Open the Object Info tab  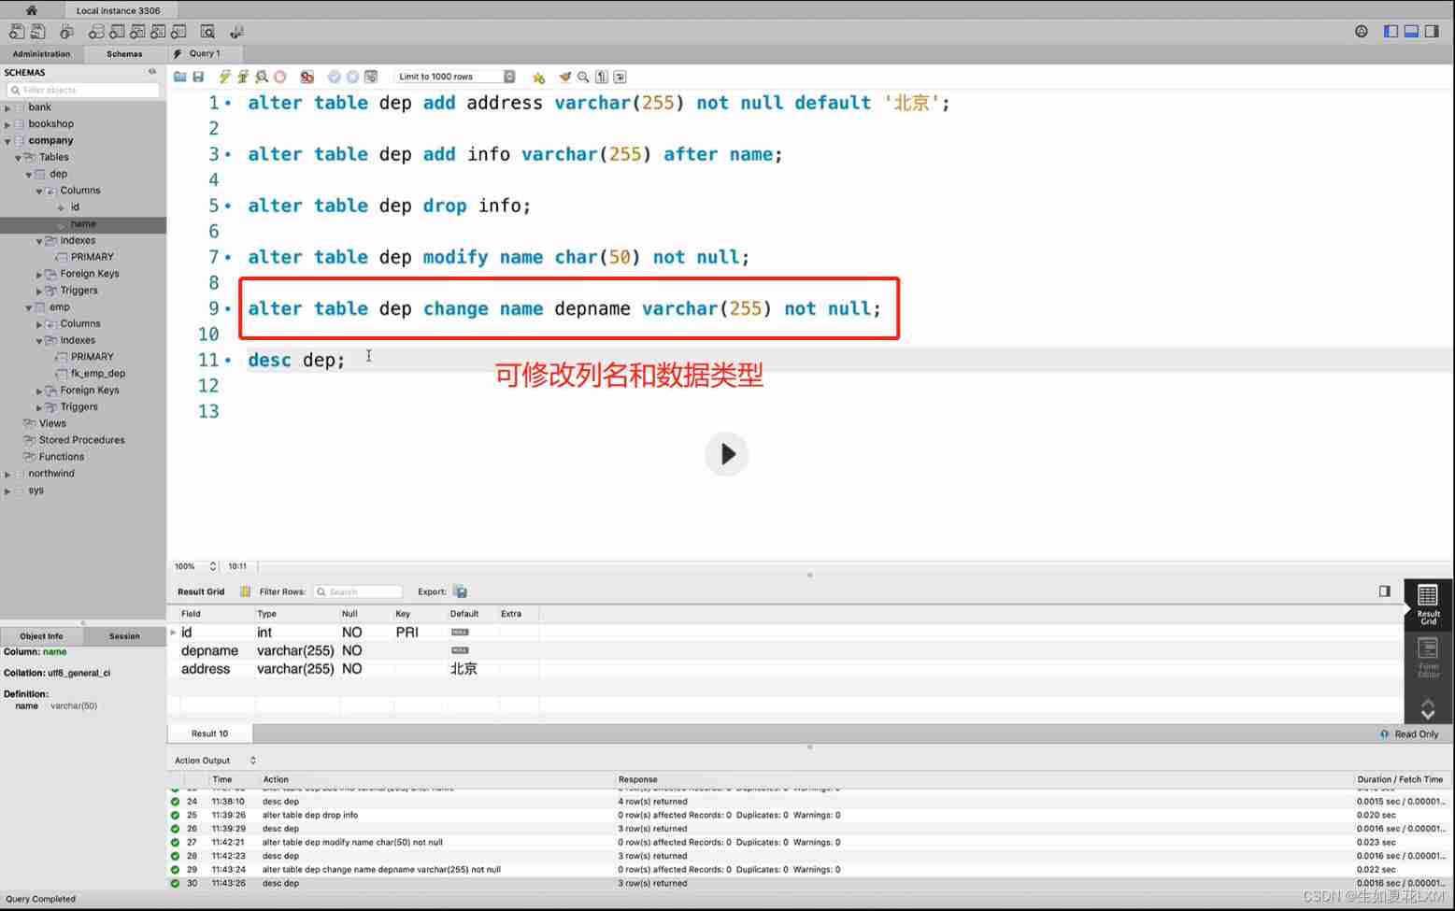point(41,636)
